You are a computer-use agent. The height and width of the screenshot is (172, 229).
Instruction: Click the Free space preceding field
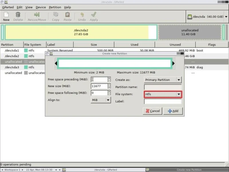pyautogui.click(x=99, y=80)
